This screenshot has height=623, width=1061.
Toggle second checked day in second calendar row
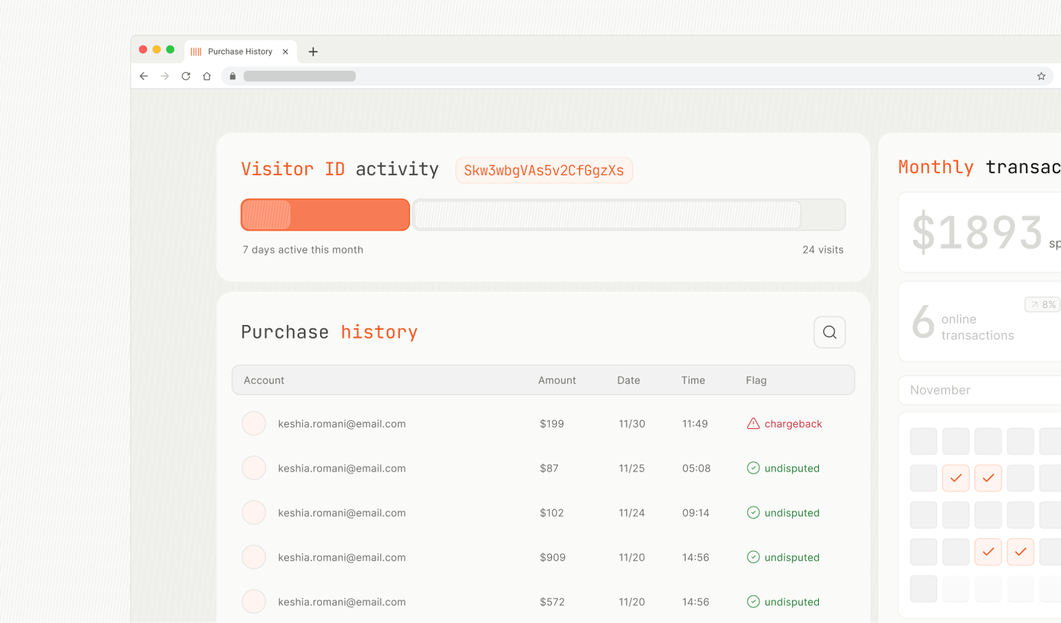click(988, 478)
